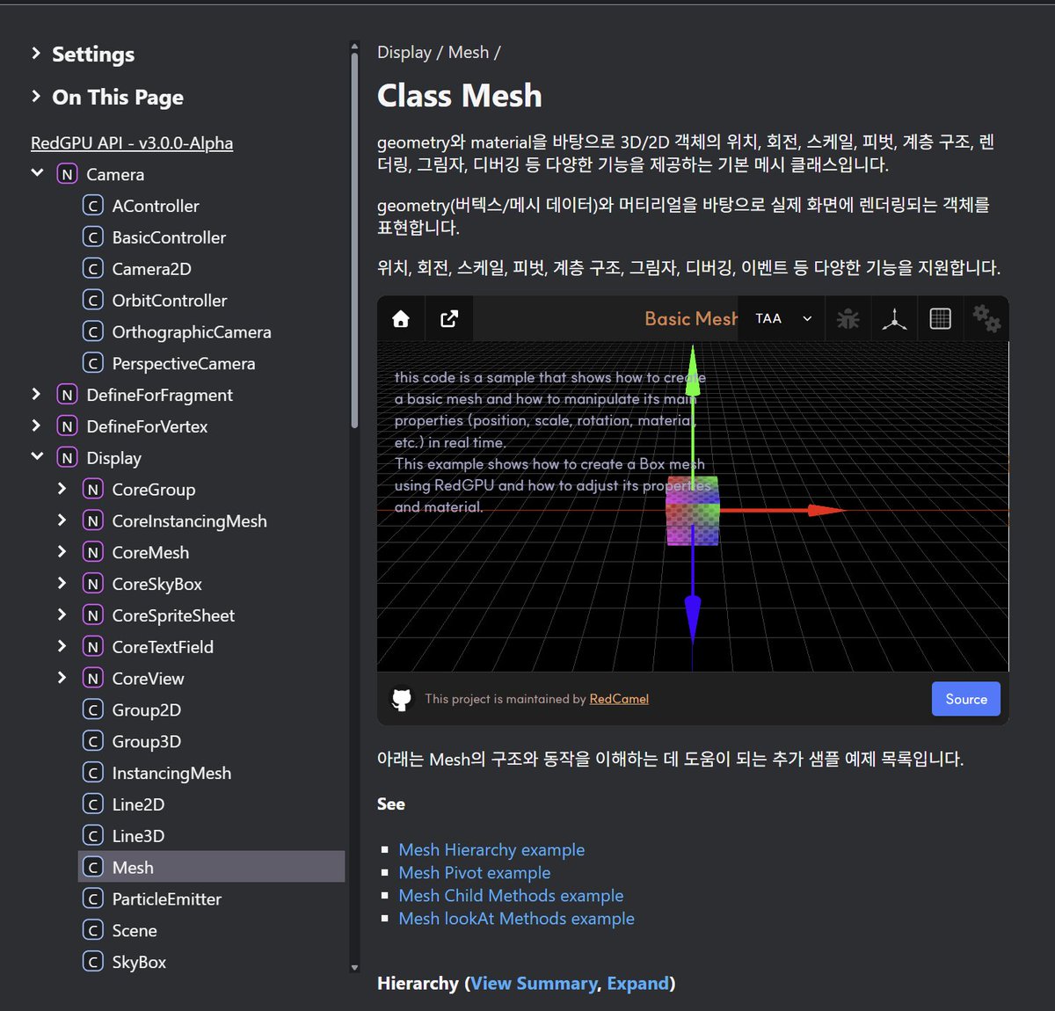Viewport: 1055px width, 1011px height.
Task: Click the N icon beside DefineForVertex
Action: (x=67, y=426)
